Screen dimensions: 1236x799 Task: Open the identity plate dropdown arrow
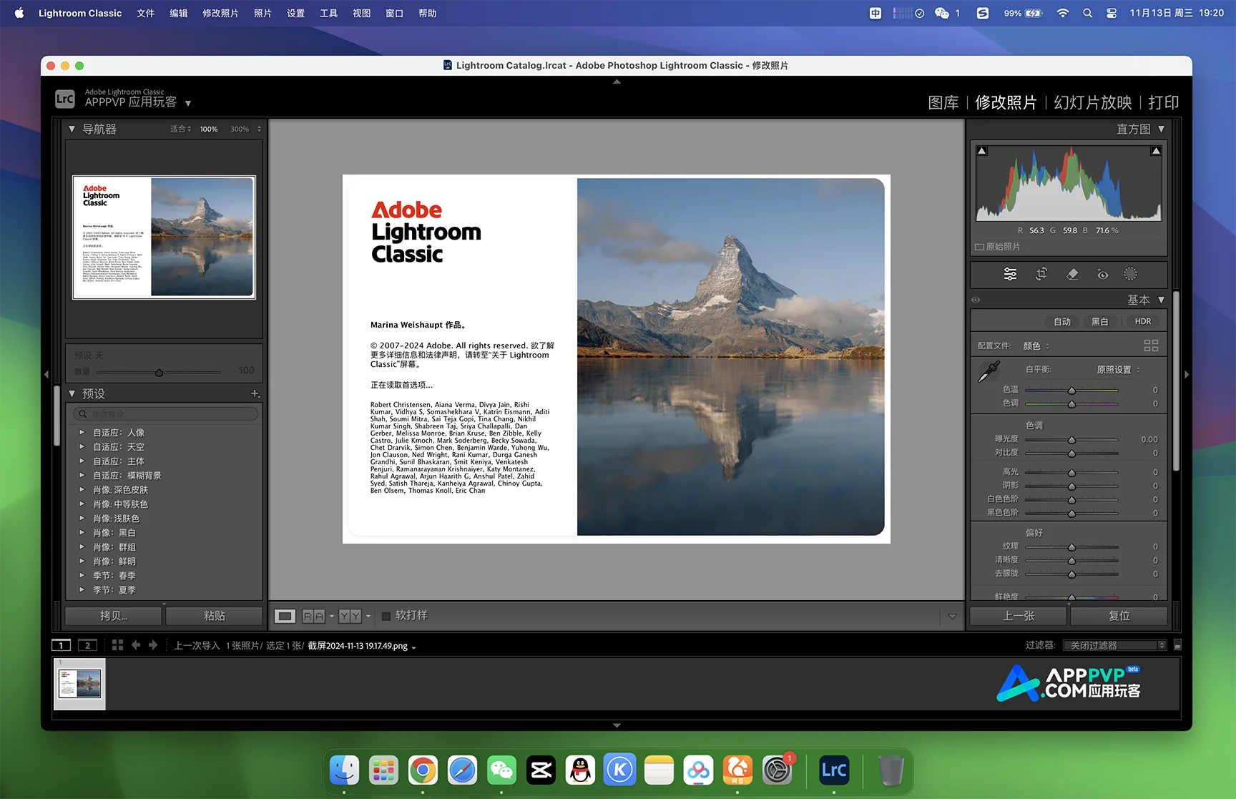point(188,103)
